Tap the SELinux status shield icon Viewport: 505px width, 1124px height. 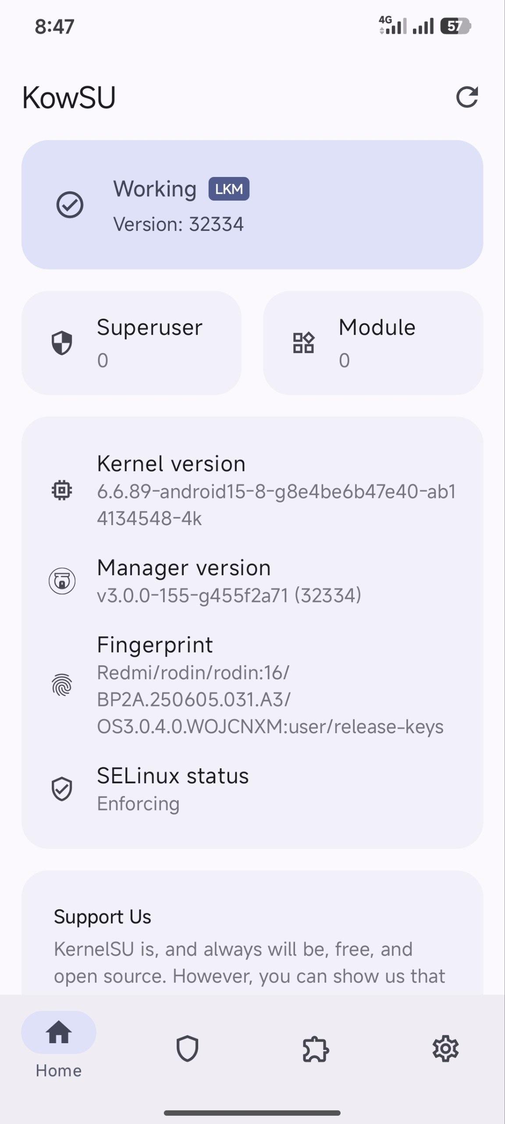click(x=62, y=789)
